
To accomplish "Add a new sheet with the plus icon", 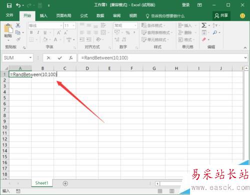I will (65, 183).
